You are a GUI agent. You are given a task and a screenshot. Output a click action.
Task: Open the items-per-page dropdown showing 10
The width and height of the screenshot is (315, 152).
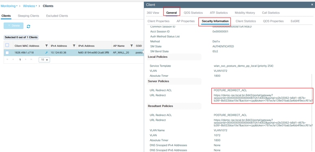pos(44,60)
